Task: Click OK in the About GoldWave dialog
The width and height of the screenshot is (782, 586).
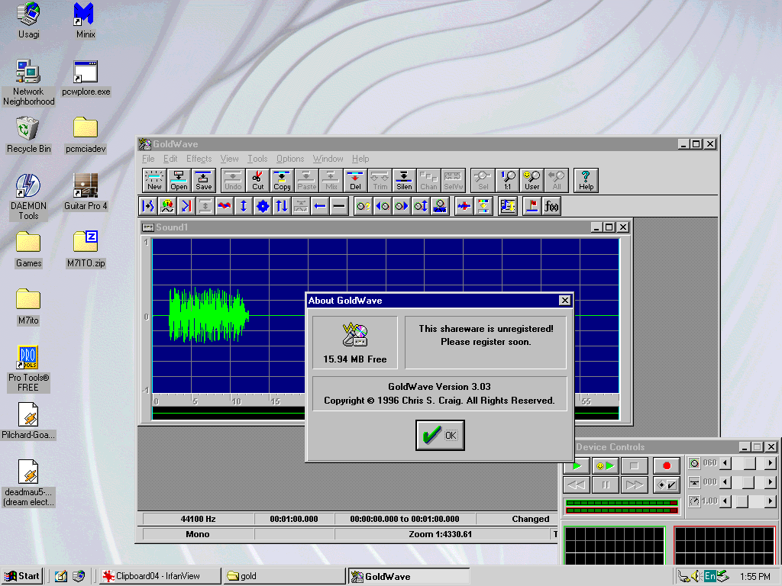Action: 440,435
